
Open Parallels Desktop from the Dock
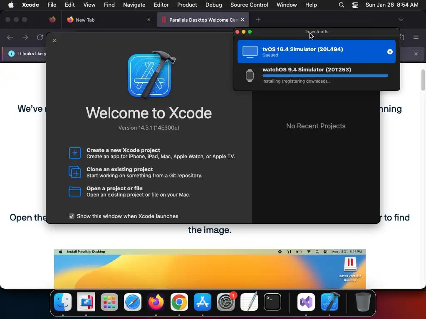(x=86, y=302)
